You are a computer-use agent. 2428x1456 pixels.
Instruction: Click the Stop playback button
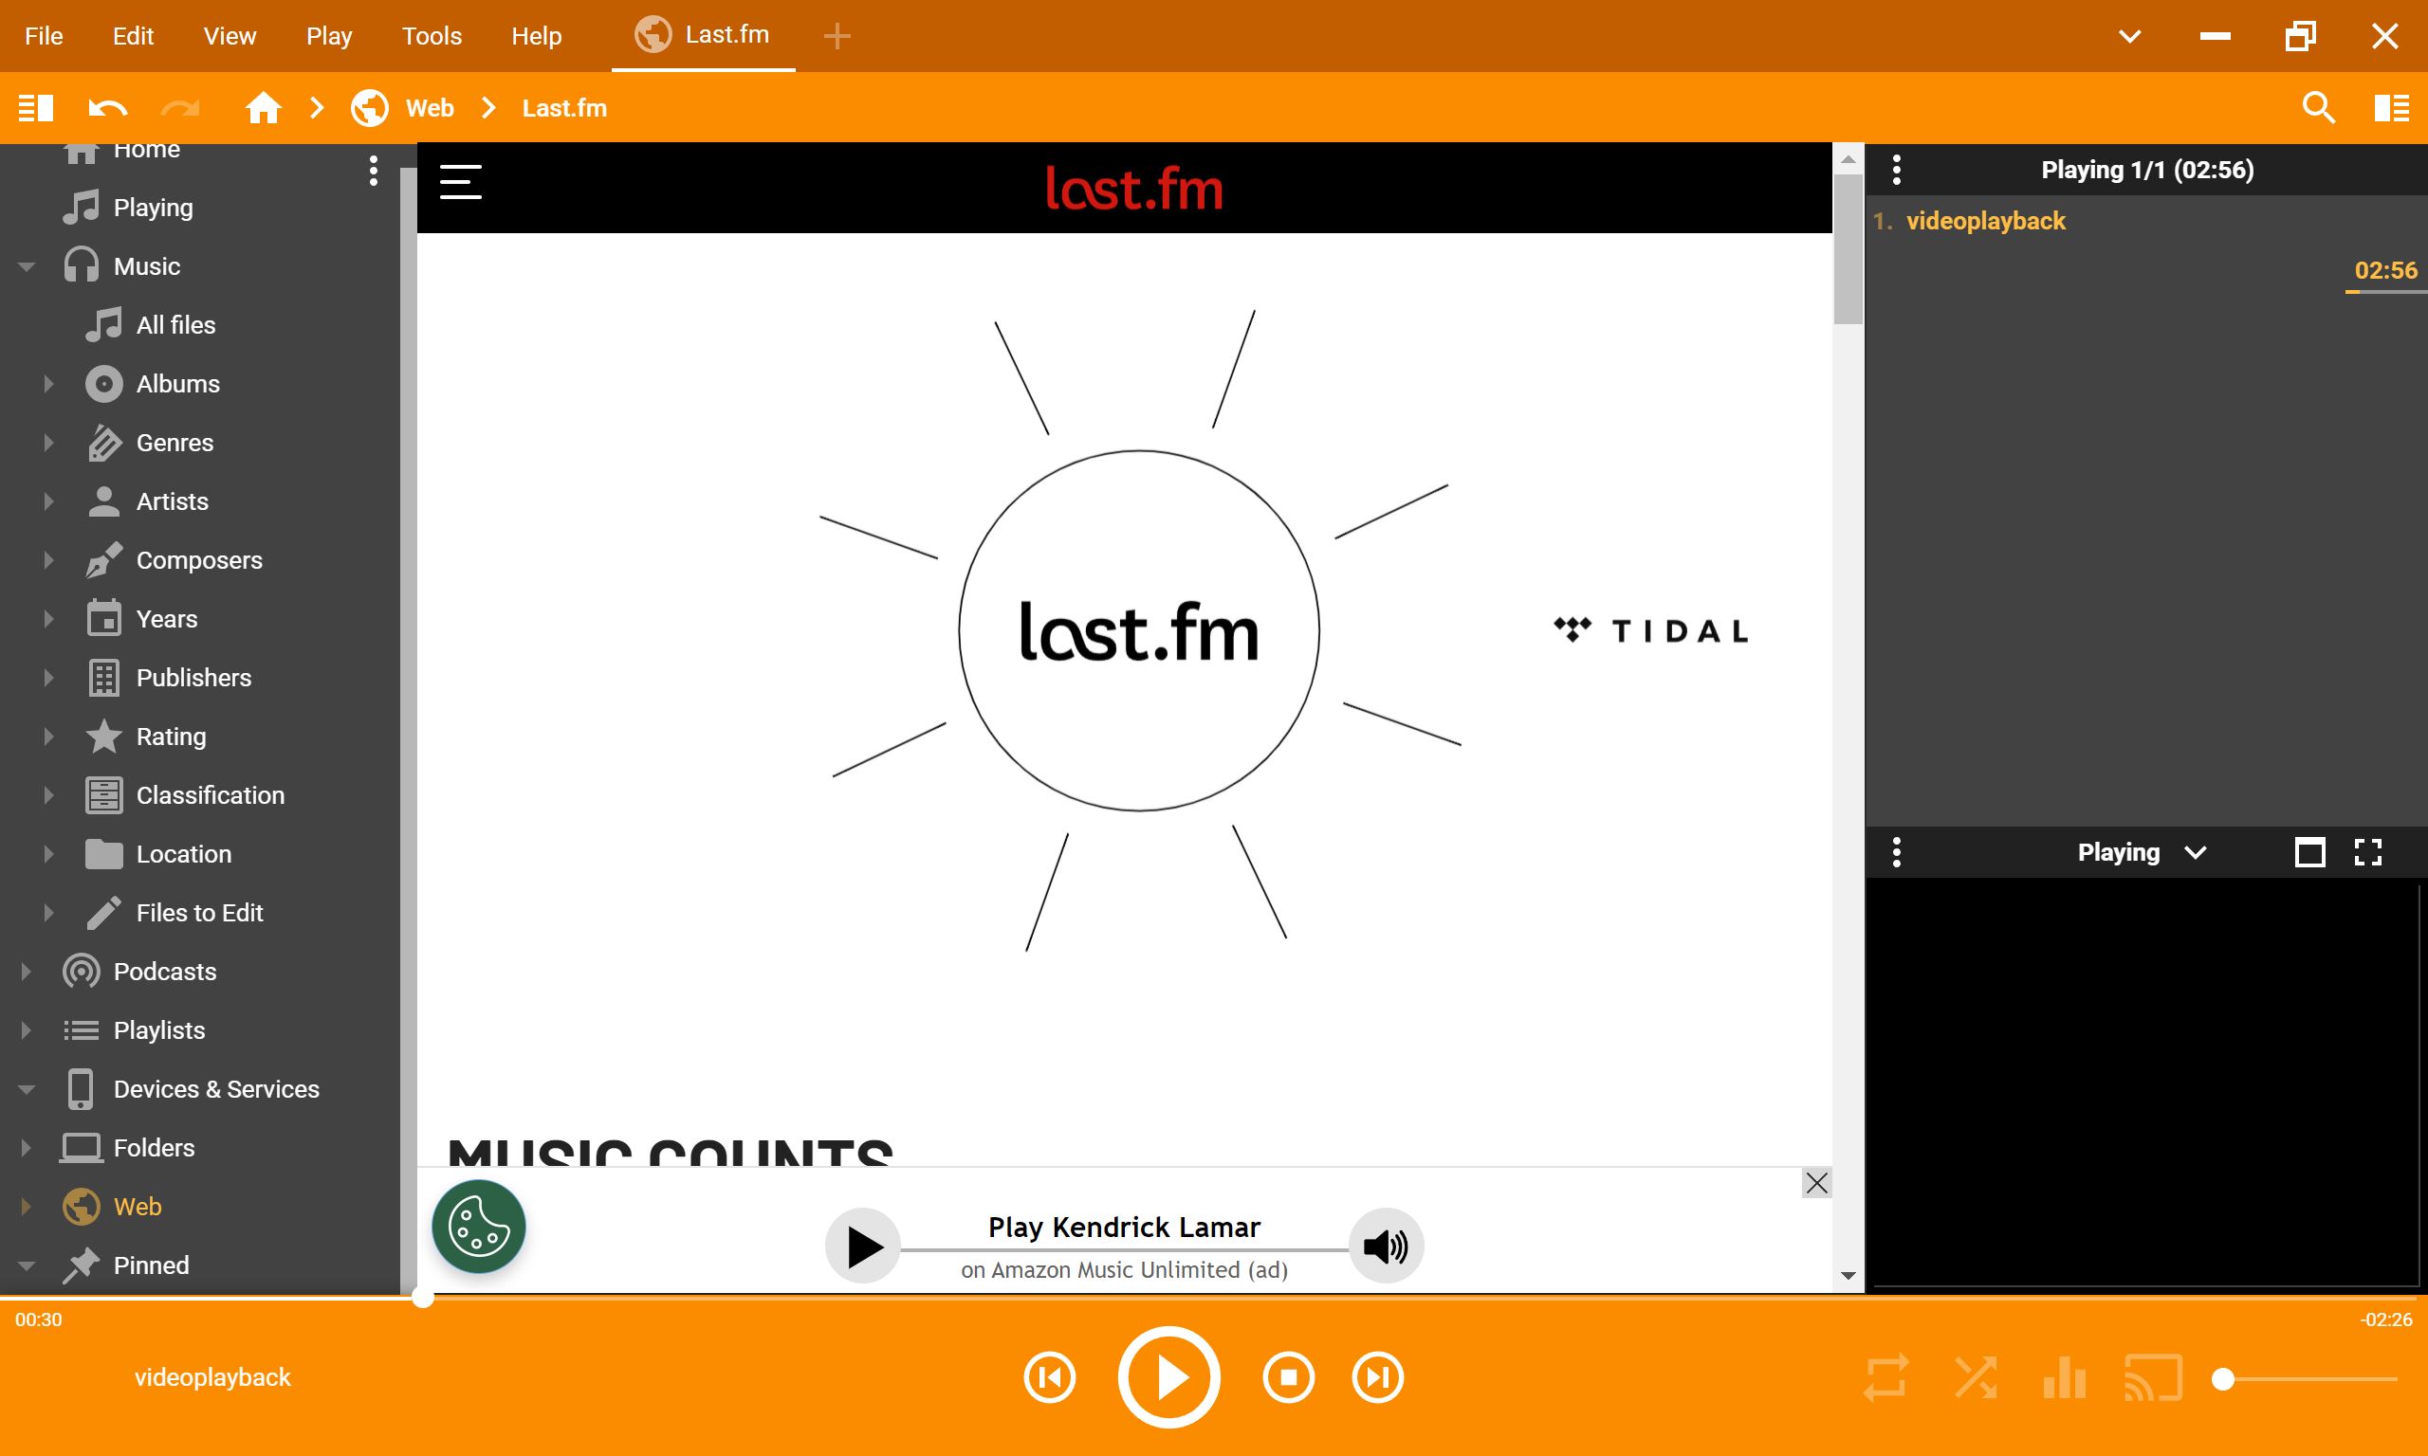point(1288,1377)
